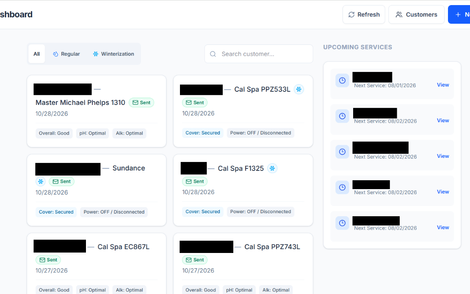Click the UPCOMING SERVICES heading
The width and height of the screenshot is (470, 294).
[x=358, y=47]
